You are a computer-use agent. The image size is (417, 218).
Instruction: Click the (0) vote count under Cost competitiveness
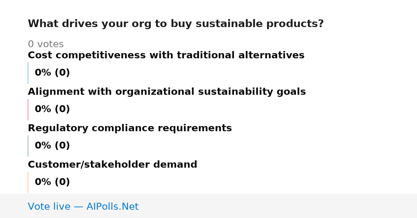tap(62, 73)
